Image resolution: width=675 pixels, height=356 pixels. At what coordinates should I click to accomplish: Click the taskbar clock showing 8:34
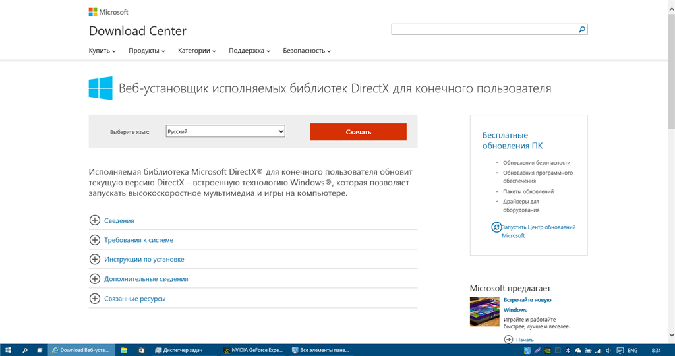point(656,351)
